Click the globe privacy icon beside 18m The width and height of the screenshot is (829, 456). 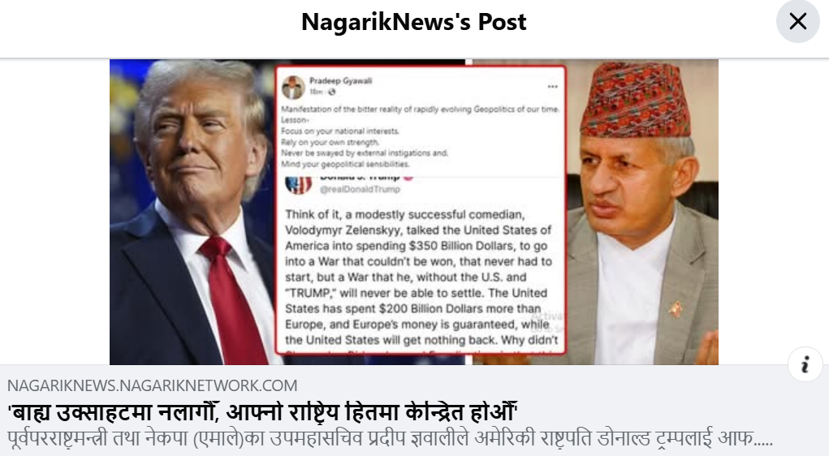(331, 92)
